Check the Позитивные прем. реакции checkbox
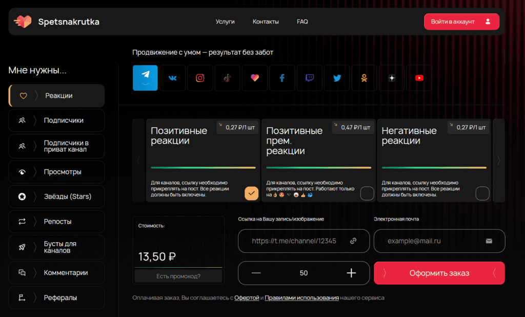 coord(367,193)
